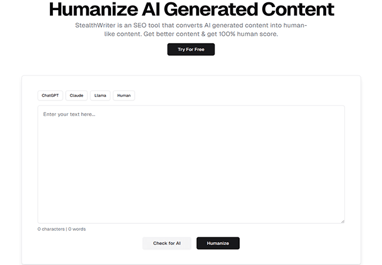
Task: Load the ChatGPT sample text
Action: click(x=50, y=95)
